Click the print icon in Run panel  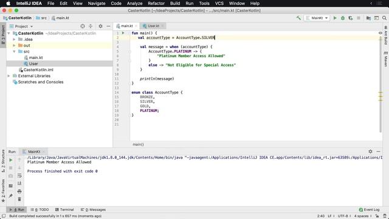click(19, 192)
